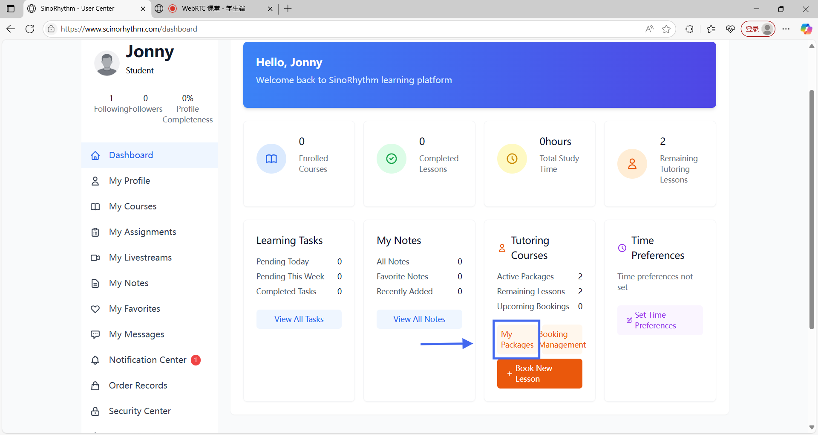
Task: Click the Notification Center bell icon
Action: click(95, 360)
